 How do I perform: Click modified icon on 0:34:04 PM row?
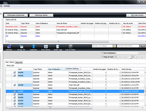[15, 73]
